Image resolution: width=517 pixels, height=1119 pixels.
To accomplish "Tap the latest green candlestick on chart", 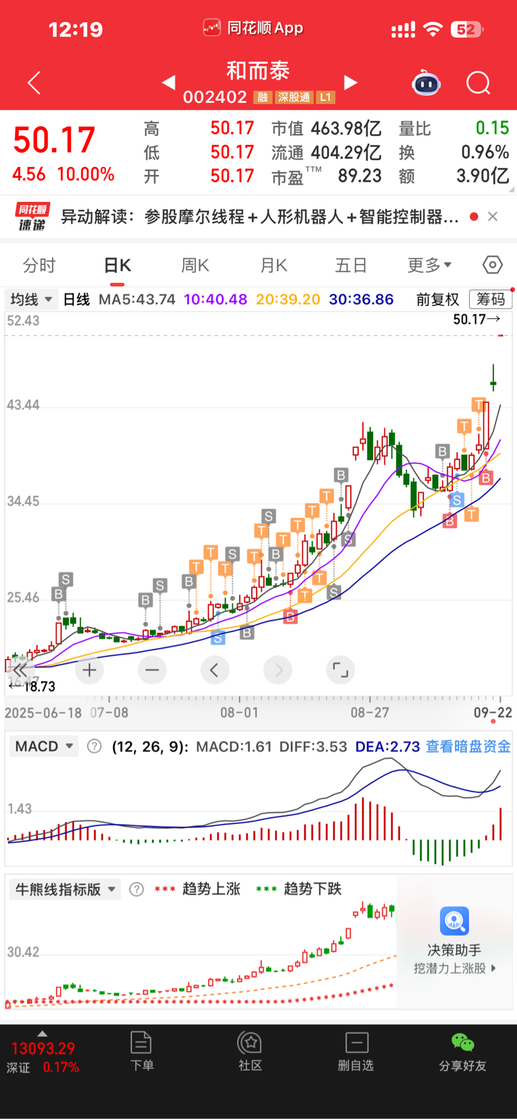I will coord(493,378).
